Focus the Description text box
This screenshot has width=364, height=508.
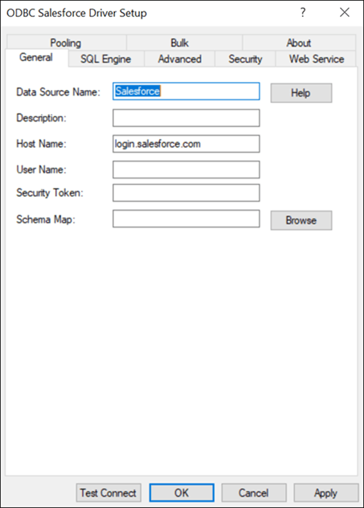click(x=186, y=118)
